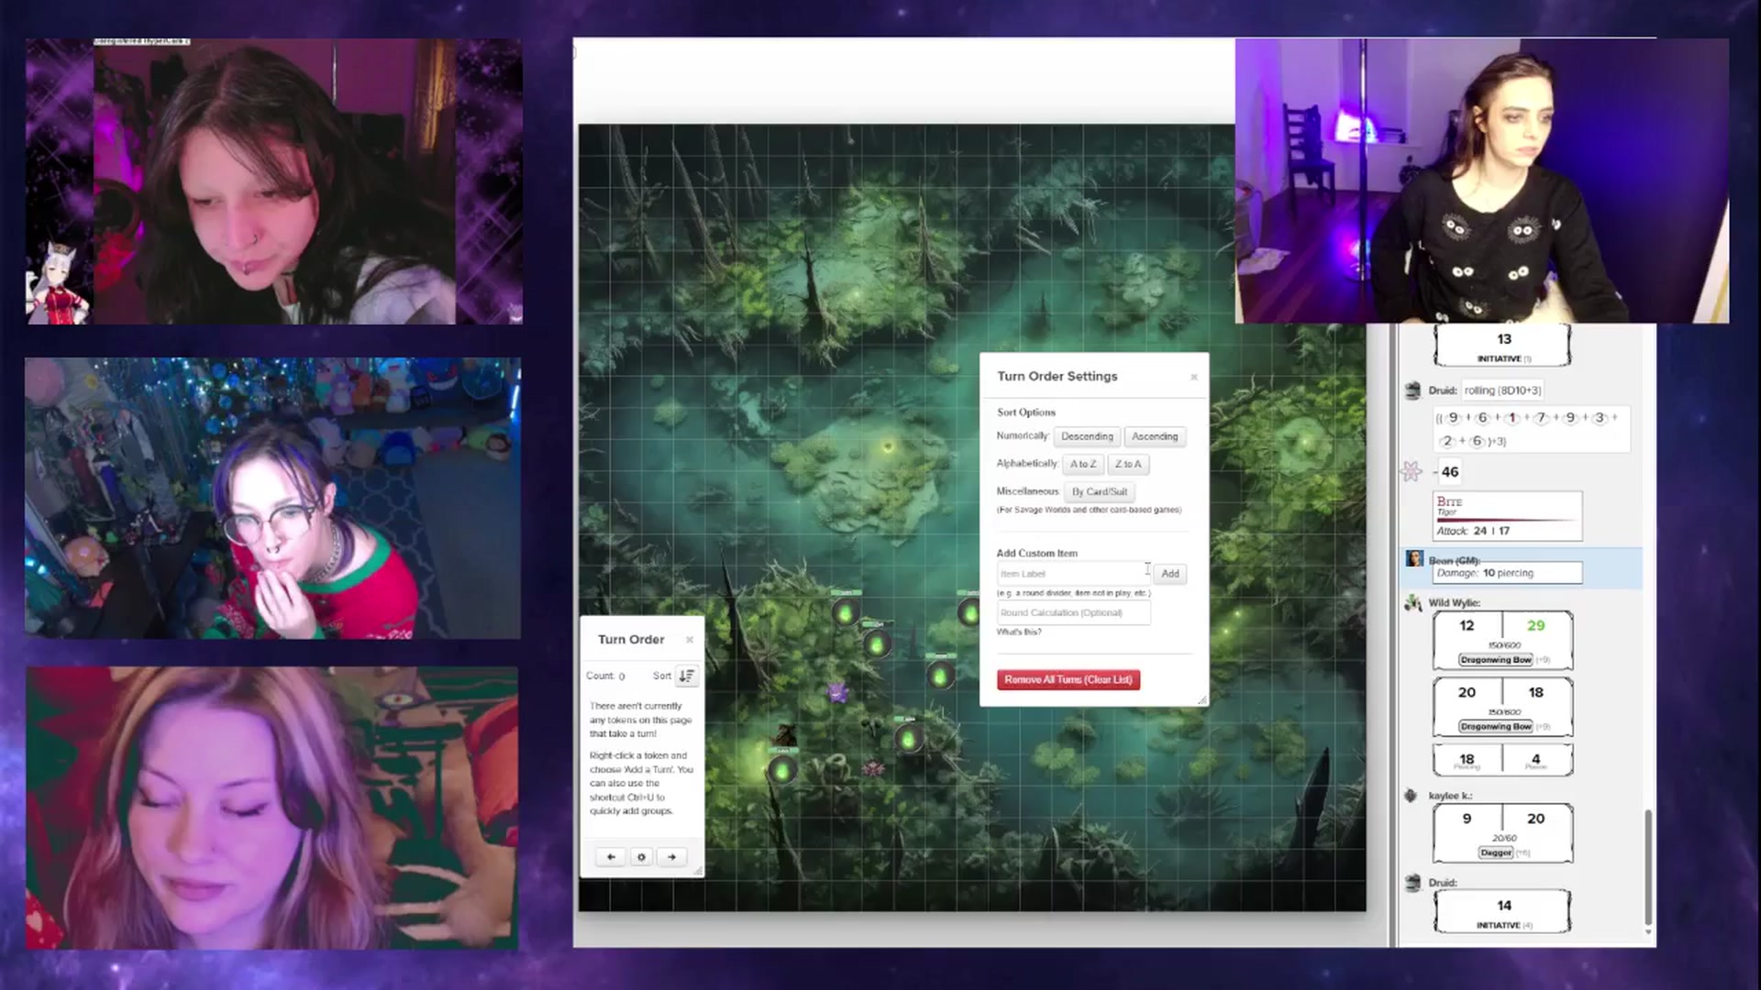Click the Count 0 label in Turn Order
The image size is (1761, 990).
[x=605, y=676]
